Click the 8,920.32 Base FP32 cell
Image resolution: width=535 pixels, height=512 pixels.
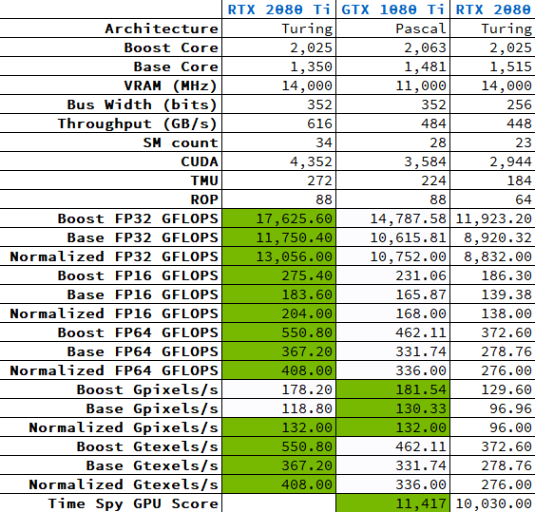pyautogui.click(x=492, y=237)
